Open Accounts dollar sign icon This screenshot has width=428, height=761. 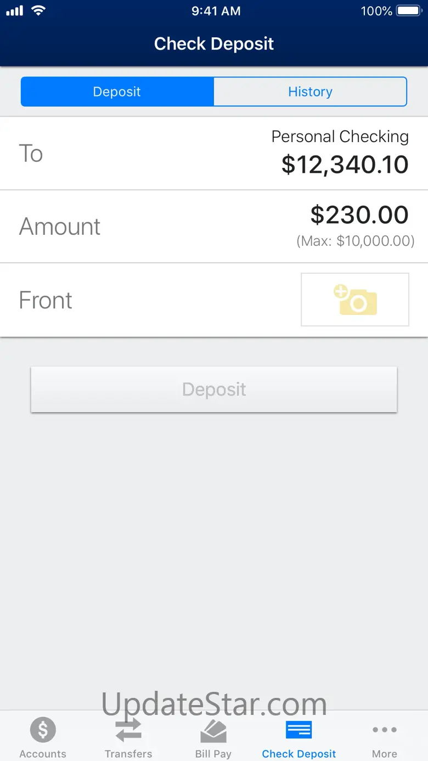click(43, 730)
